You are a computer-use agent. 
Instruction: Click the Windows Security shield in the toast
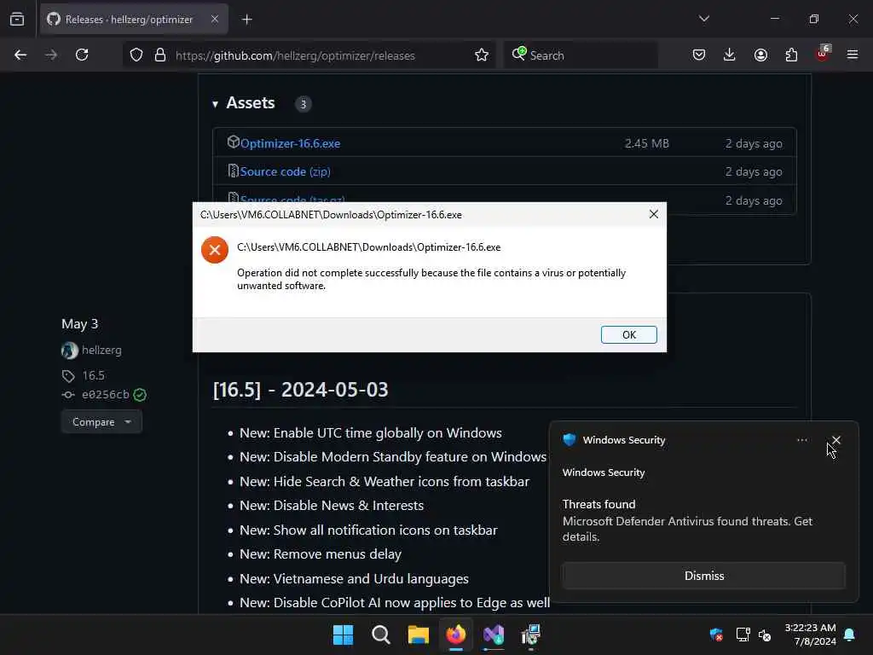(569, 439)
